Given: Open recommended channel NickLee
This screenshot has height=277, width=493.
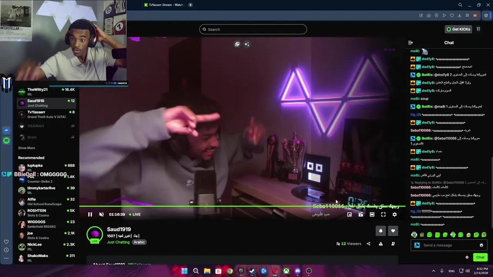Looking at the screenshot, I should (x=46, y=247).
